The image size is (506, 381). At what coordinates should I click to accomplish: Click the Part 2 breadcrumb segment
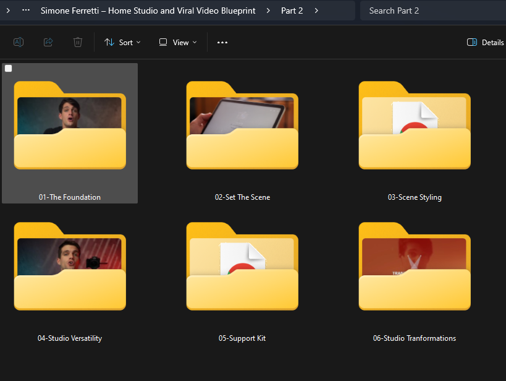click(x=292, y=11)
